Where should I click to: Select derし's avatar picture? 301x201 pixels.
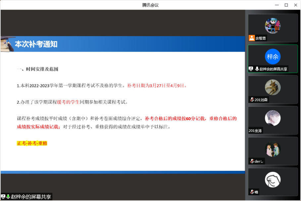pyautogui.click(x=273, y=149)
